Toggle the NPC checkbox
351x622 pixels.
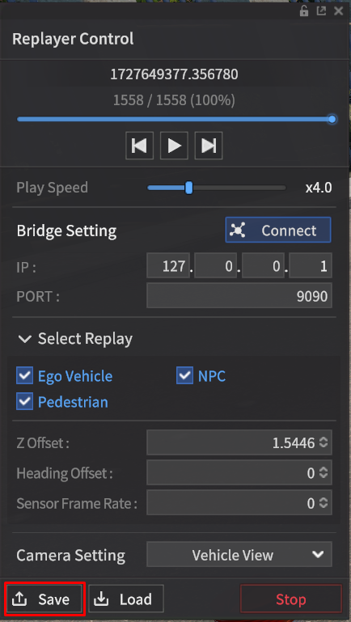click(x=185, y=375)
